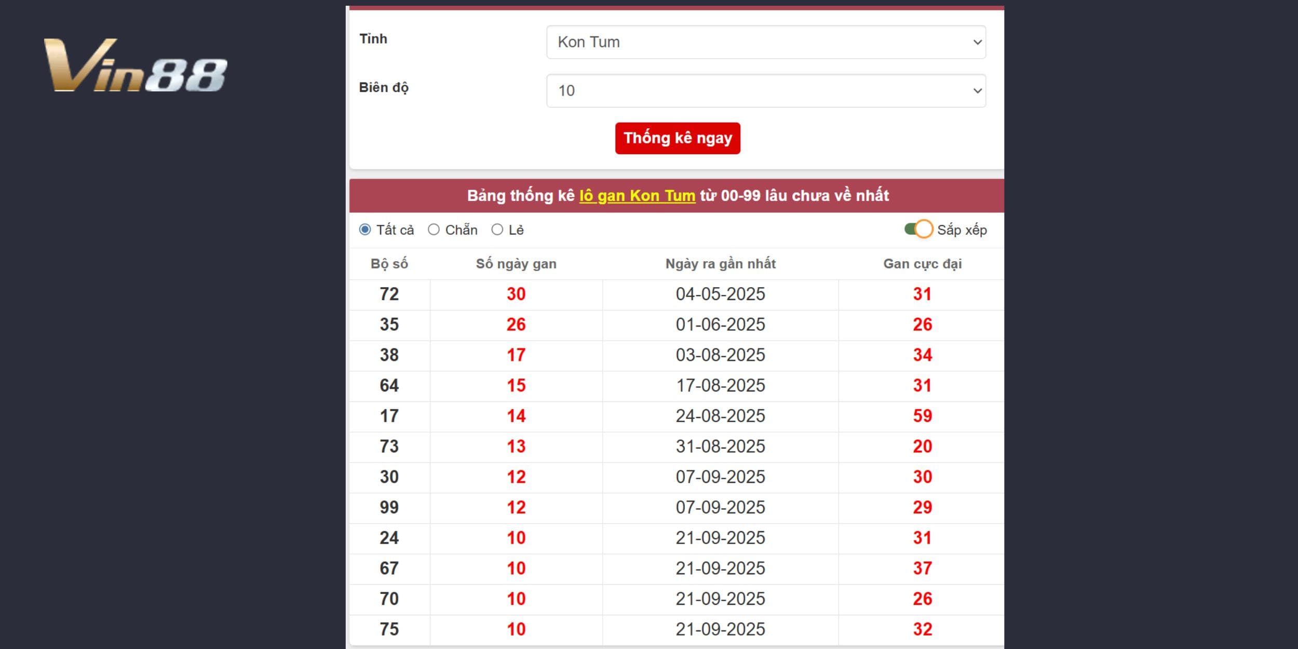
Task: Select the Chẵn radio option
Action: (434, 229)
